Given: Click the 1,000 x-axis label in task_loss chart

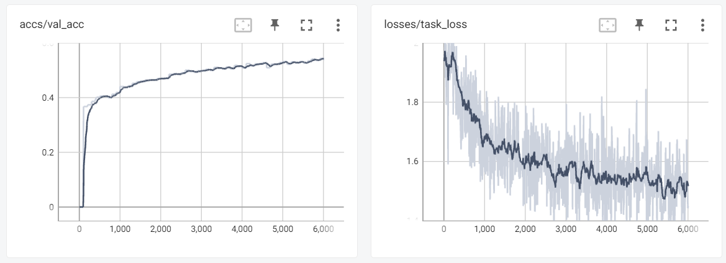Looking at the screenshot, I should click(484, 229).
